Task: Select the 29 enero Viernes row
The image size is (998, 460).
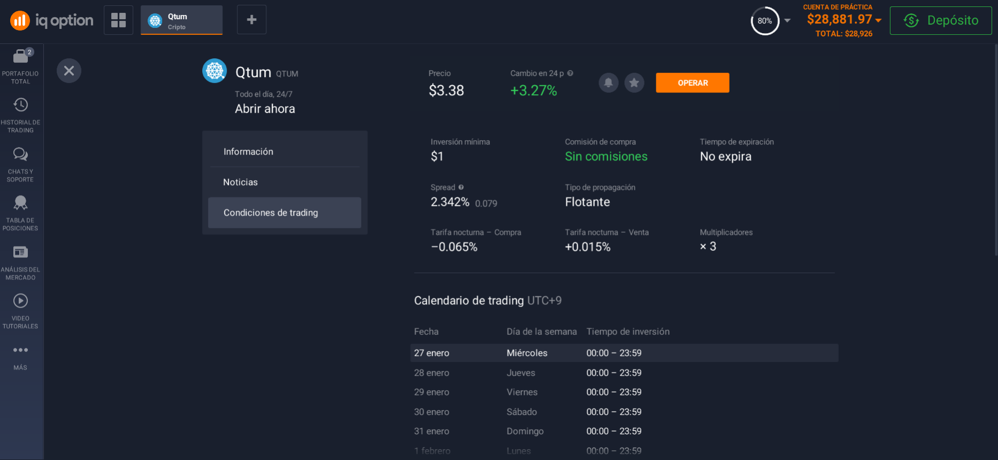Action: [624, 392]
